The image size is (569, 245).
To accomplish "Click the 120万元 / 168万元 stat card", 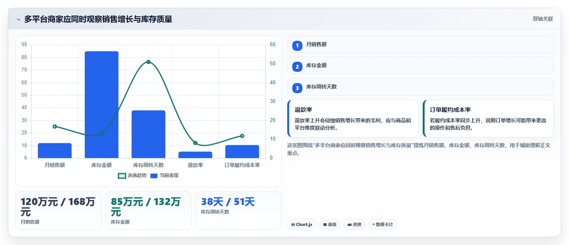I will (x=58, y=210).
